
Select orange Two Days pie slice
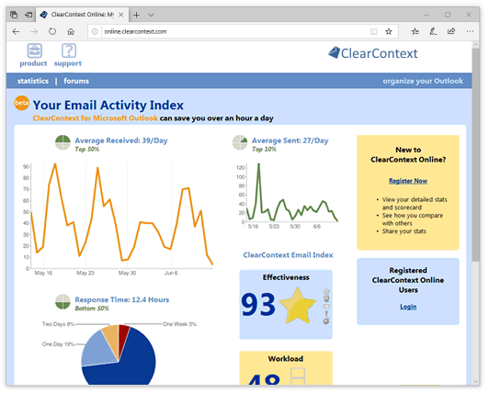tap(111, 337)
